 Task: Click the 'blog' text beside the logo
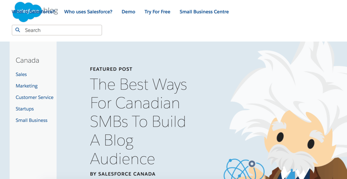click(51, 10)
